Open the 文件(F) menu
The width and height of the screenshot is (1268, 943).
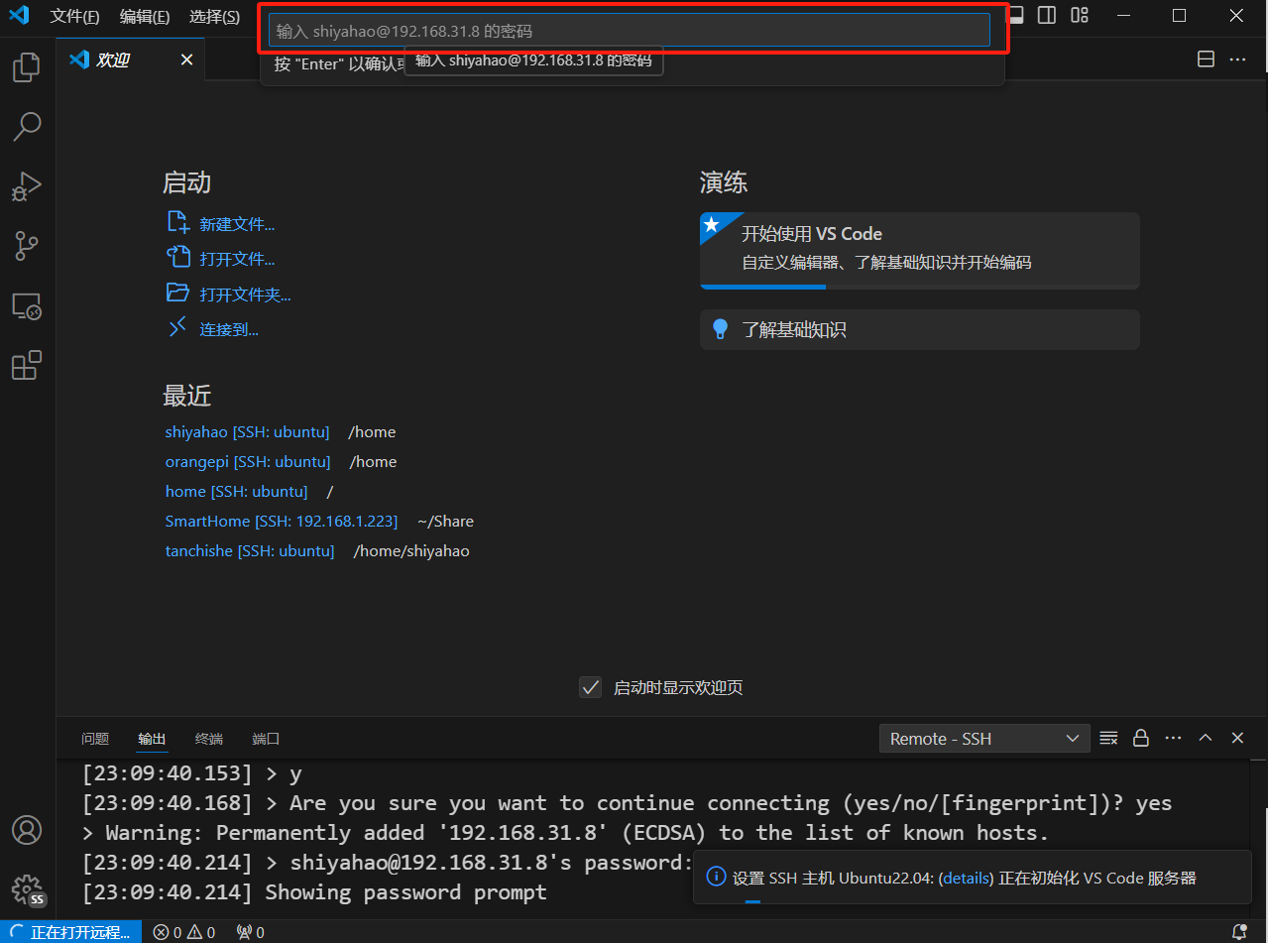74,16
